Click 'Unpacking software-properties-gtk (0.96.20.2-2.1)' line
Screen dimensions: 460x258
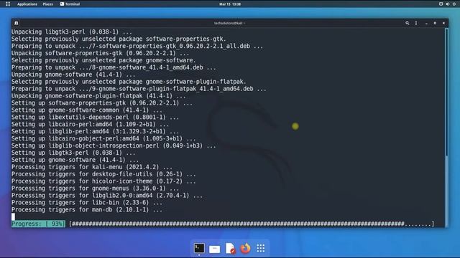point(101,53)
